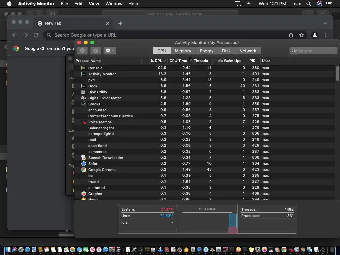This screenshot has width=340, height=255.
Task: Open Spotlight search in the menu bar
Action: coord(309,4)
